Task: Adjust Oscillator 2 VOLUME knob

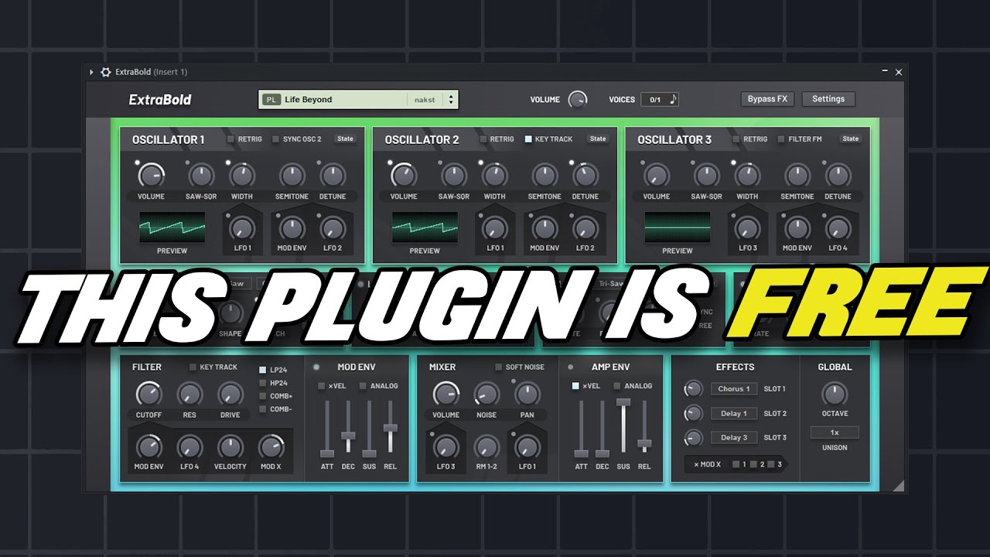Action: [404, 176]
